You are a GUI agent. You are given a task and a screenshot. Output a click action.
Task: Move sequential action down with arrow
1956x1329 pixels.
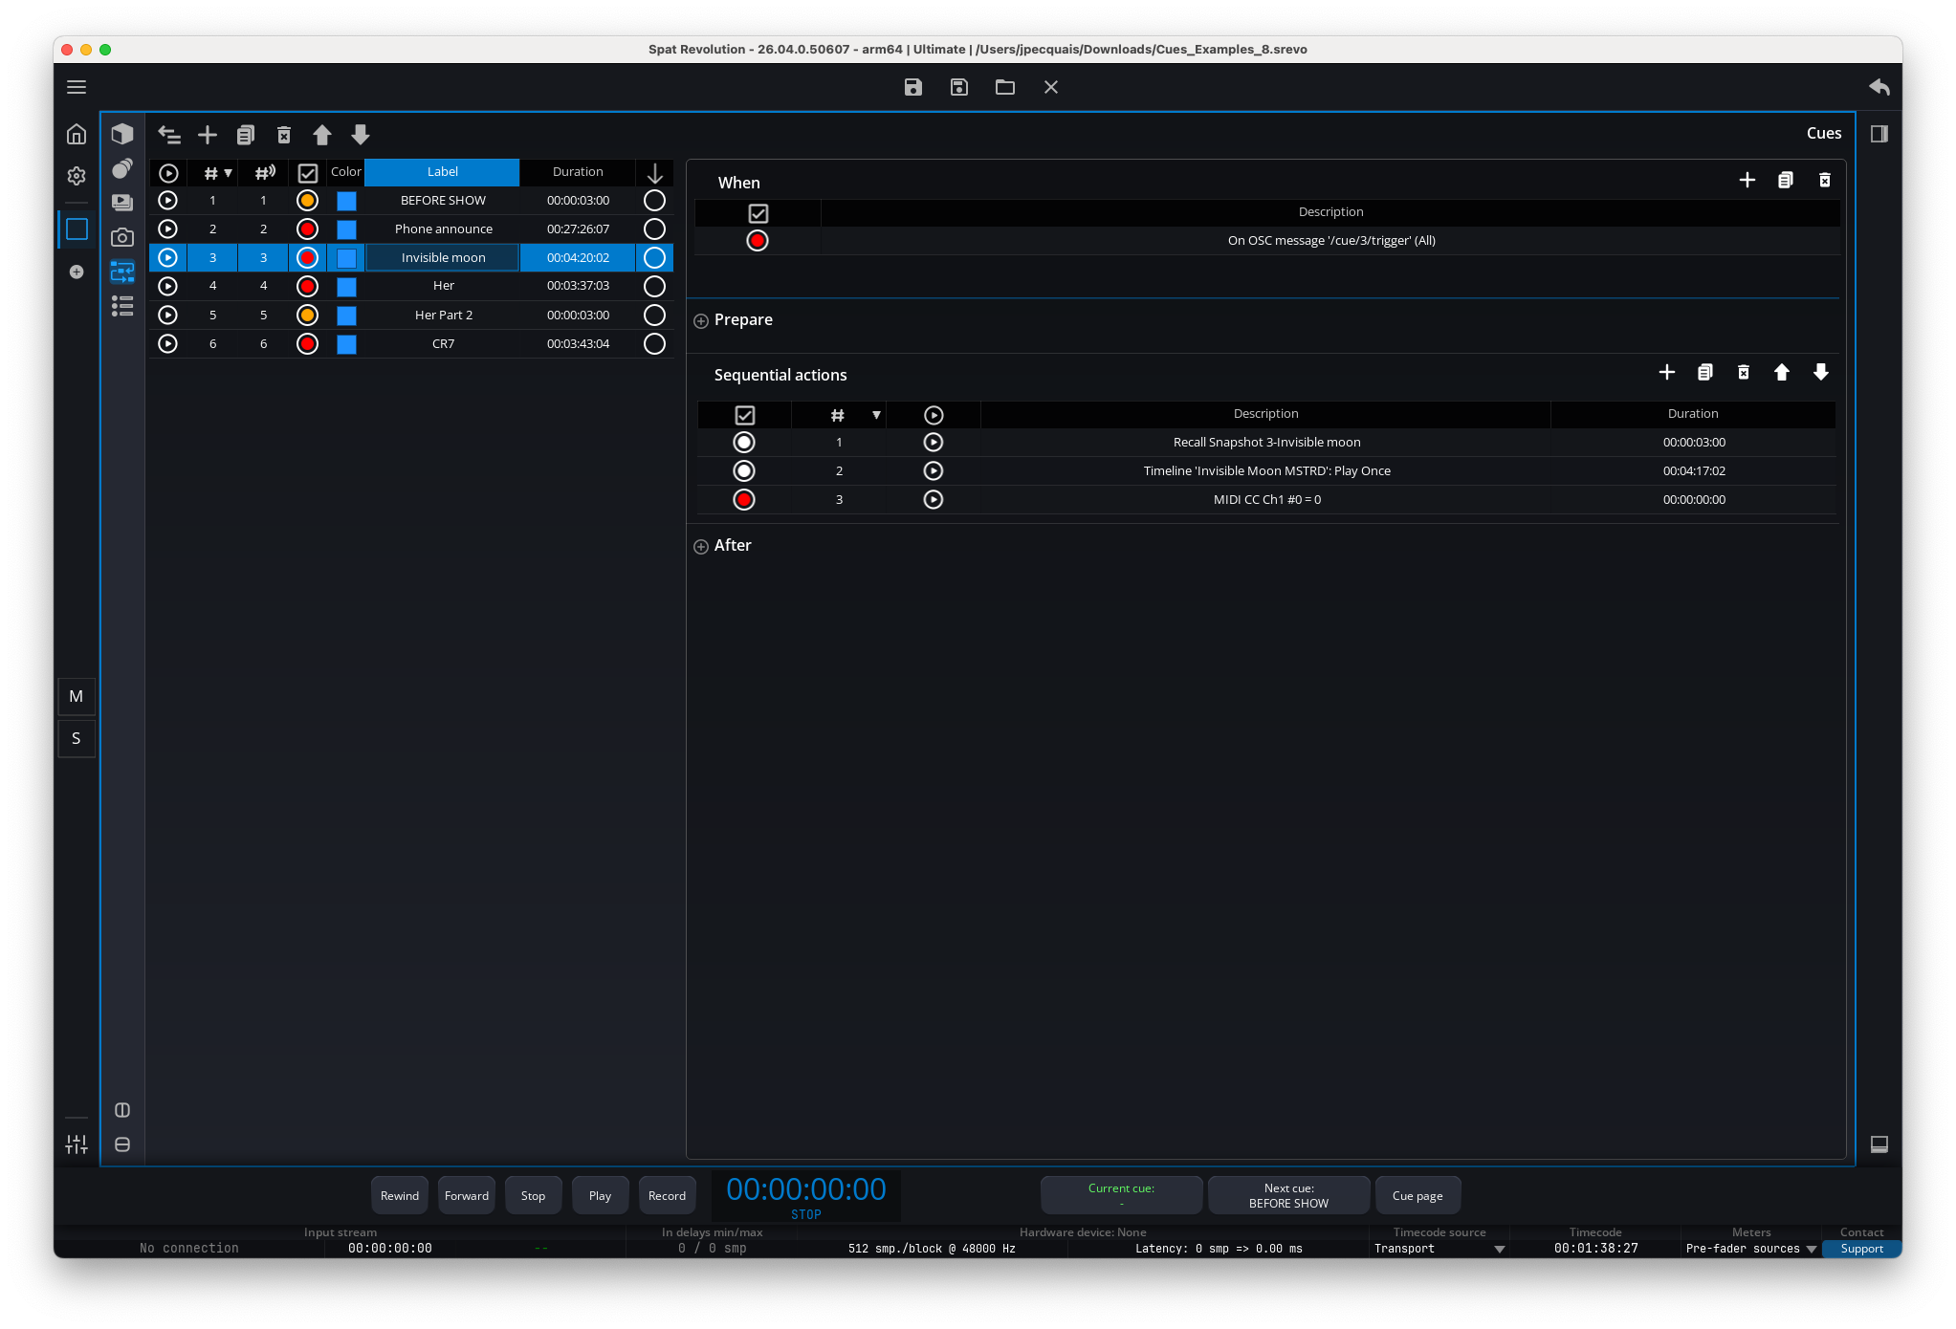point(1820,373)
